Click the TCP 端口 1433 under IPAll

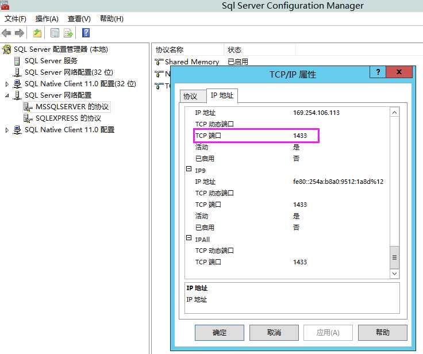click(300, 262)
